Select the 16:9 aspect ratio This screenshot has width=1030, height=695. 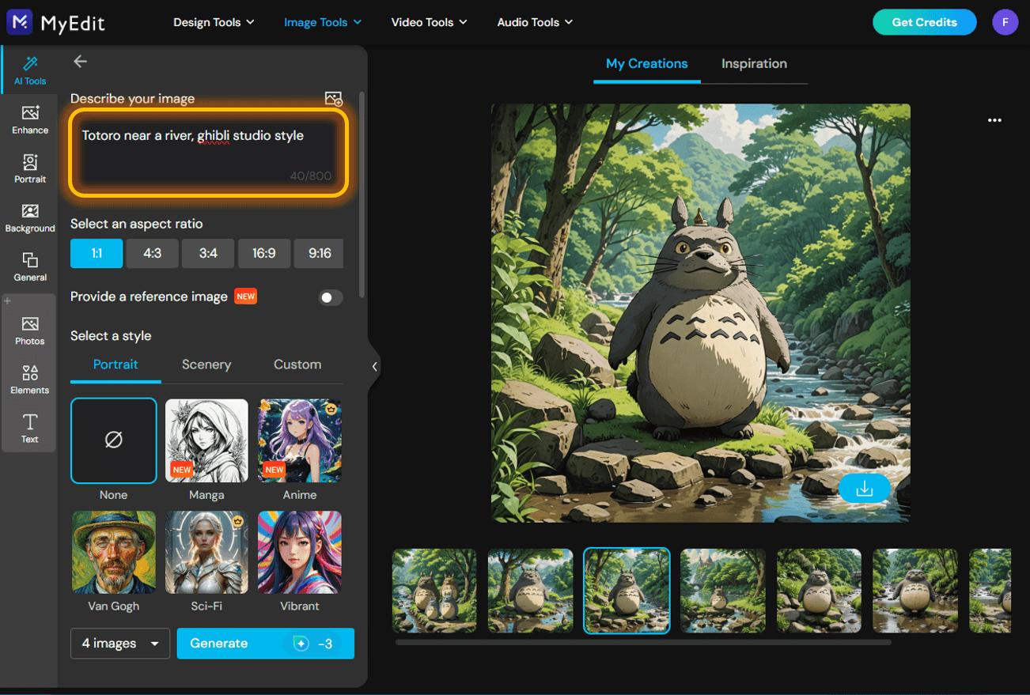coord(264,253)
